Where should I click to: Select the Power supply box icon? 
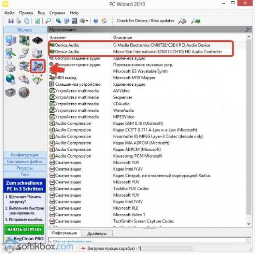tap(11, 93)
